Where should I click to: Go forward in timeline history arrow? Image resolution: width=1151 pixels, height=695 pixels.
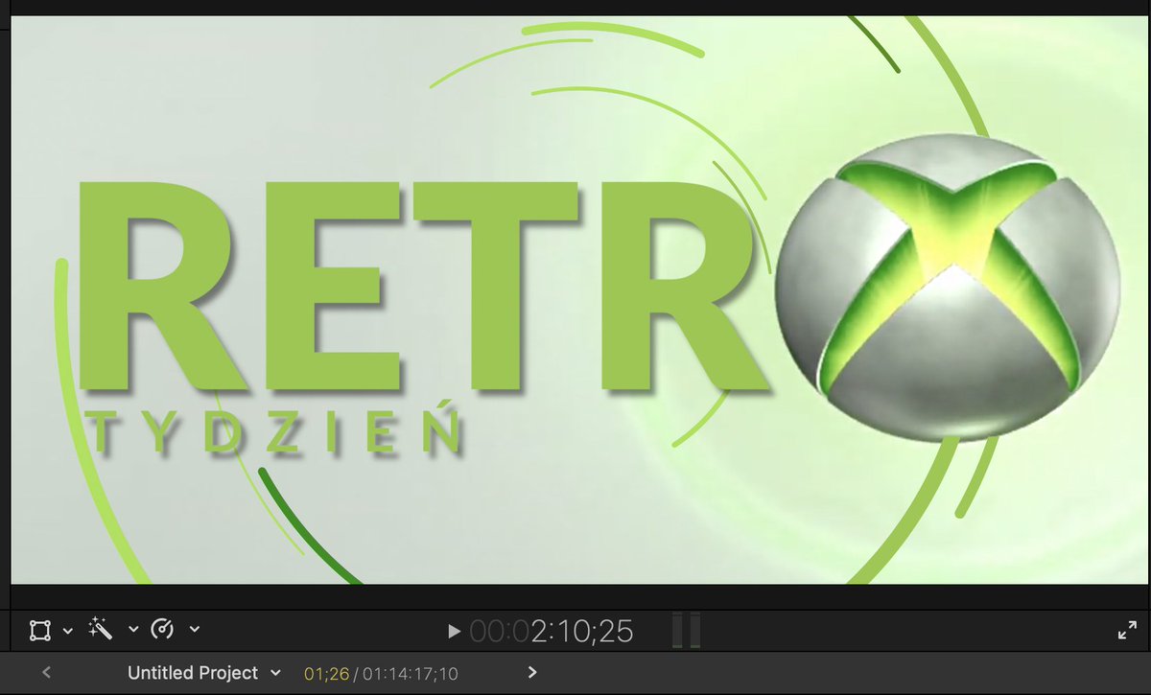(532, 673)
